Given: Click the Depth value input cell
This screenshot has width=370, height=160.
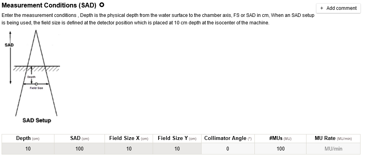Looking at the screenshot, I should (x=28, y=149).
